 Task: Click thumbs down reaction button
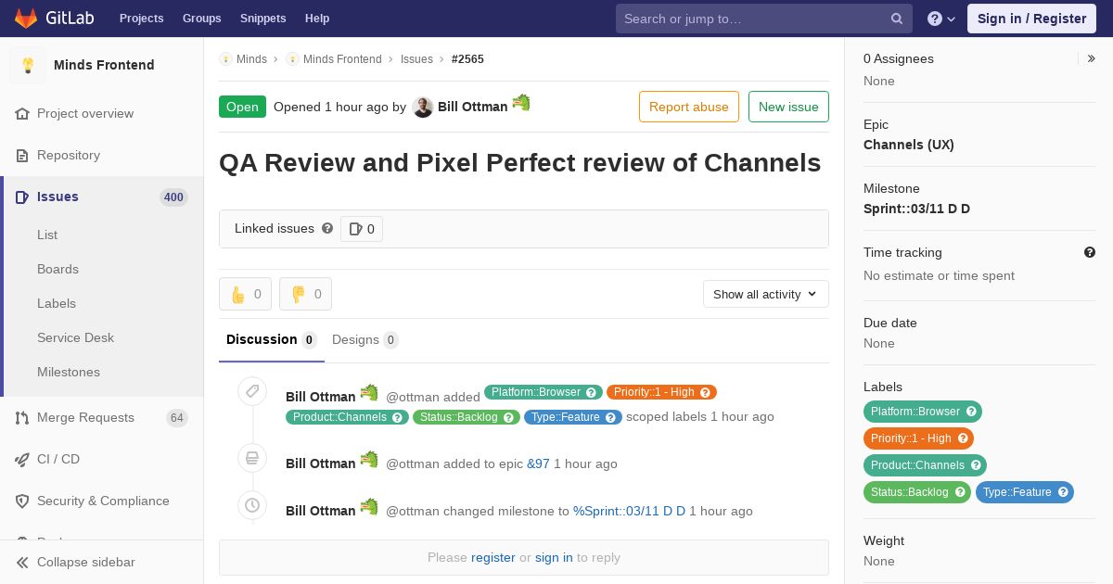tap(305, 294)
